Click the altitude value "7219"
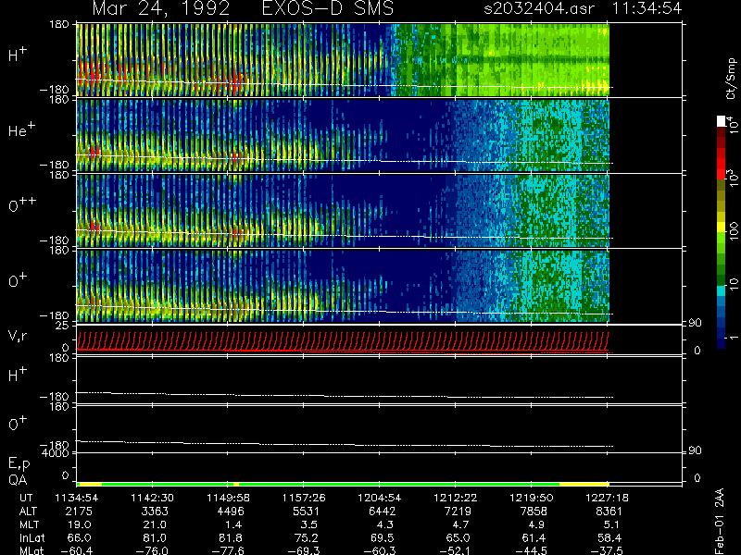This screenshot has height=555, width=741. tap(458, 512)
